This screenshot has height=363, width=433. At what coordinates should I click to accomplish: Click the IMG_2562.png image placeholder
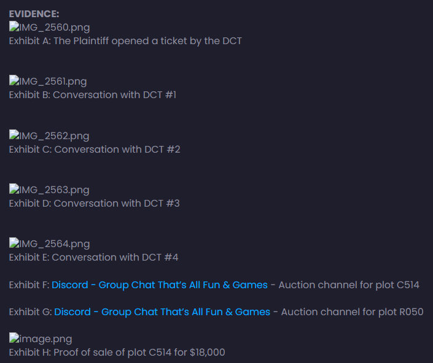pyautogui.click(x=49, y=136)
